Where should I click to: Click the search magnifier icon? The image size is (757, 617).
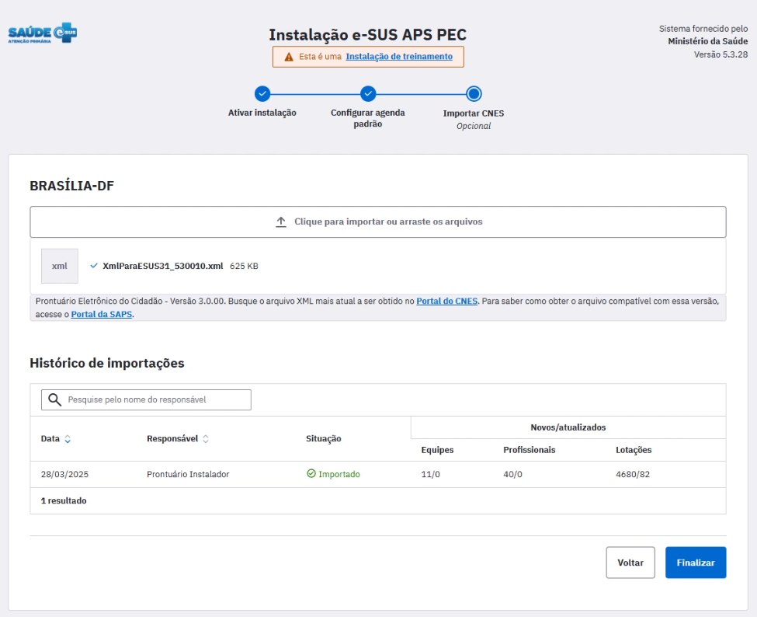pyautogui.click(x=54, y=399)
